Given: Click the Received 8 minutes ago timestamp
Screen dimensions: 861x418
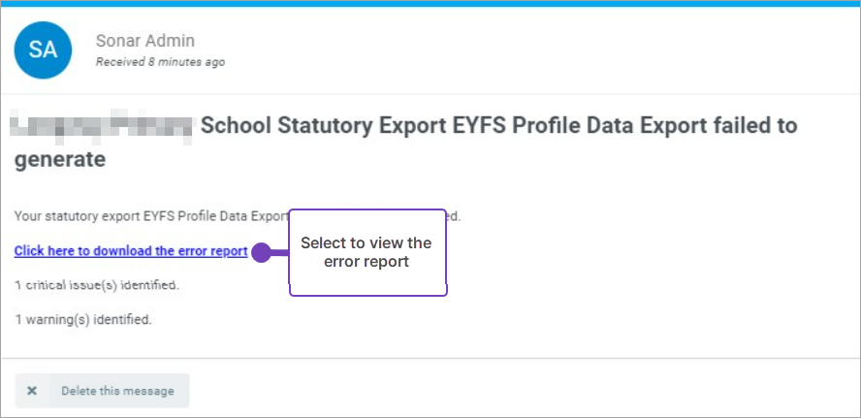Looking at the screenshot, I should [160, 62].
